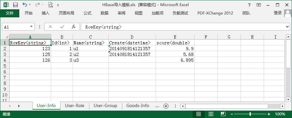Open the 数据 ribbon tab
292x118 pixels.
pyautogui.click(x=105, y=13)
